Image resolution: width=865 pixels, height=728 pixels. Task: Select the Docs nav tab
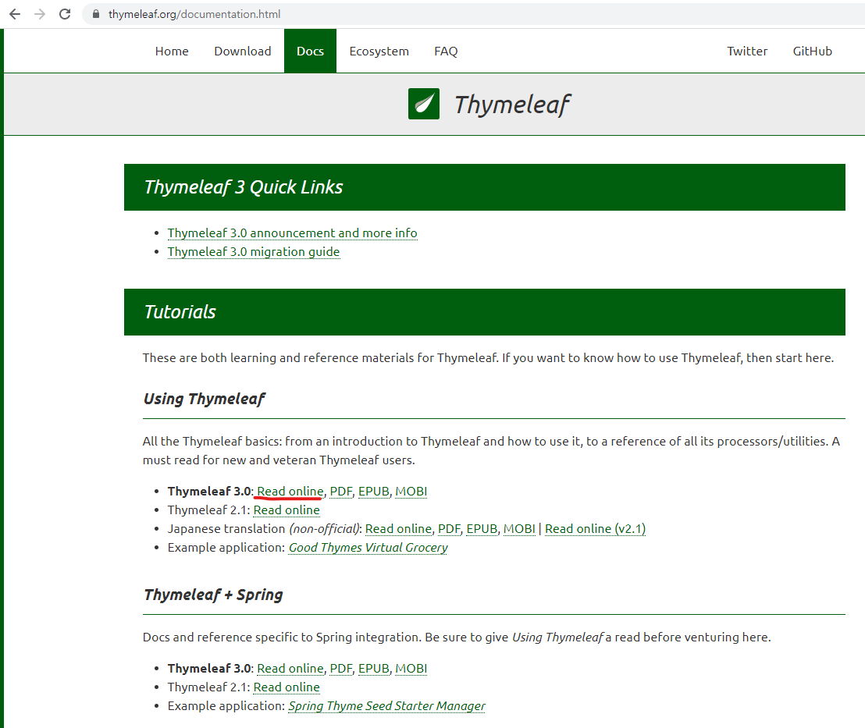pyautogui.click(x=310, y=51)
